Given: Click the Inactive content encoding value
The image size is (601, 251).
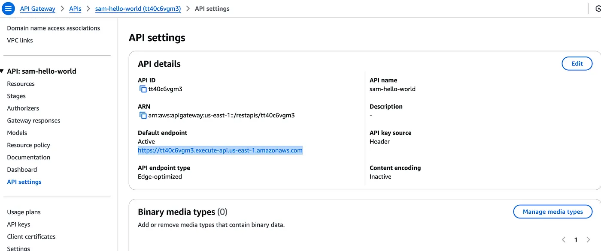Looking at the screenshot, I should (x=380, y=176).
